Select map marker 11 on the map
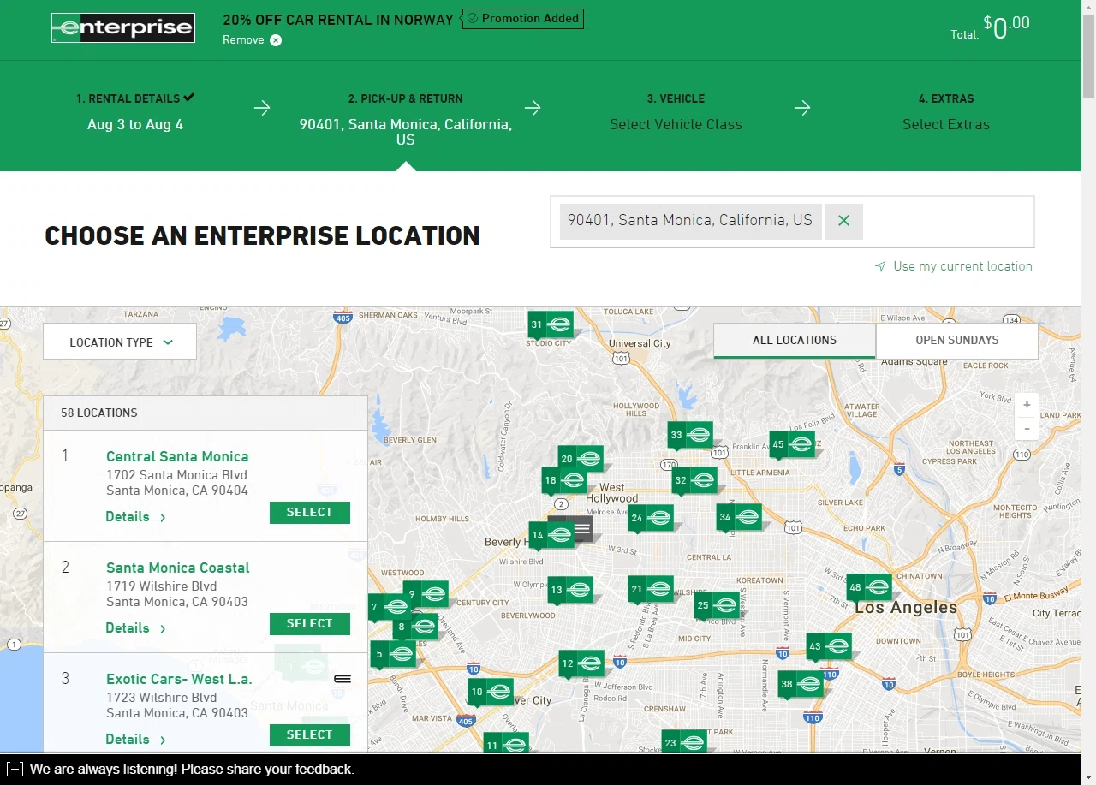Screen dimensions: 1096x785 point(506,744)
